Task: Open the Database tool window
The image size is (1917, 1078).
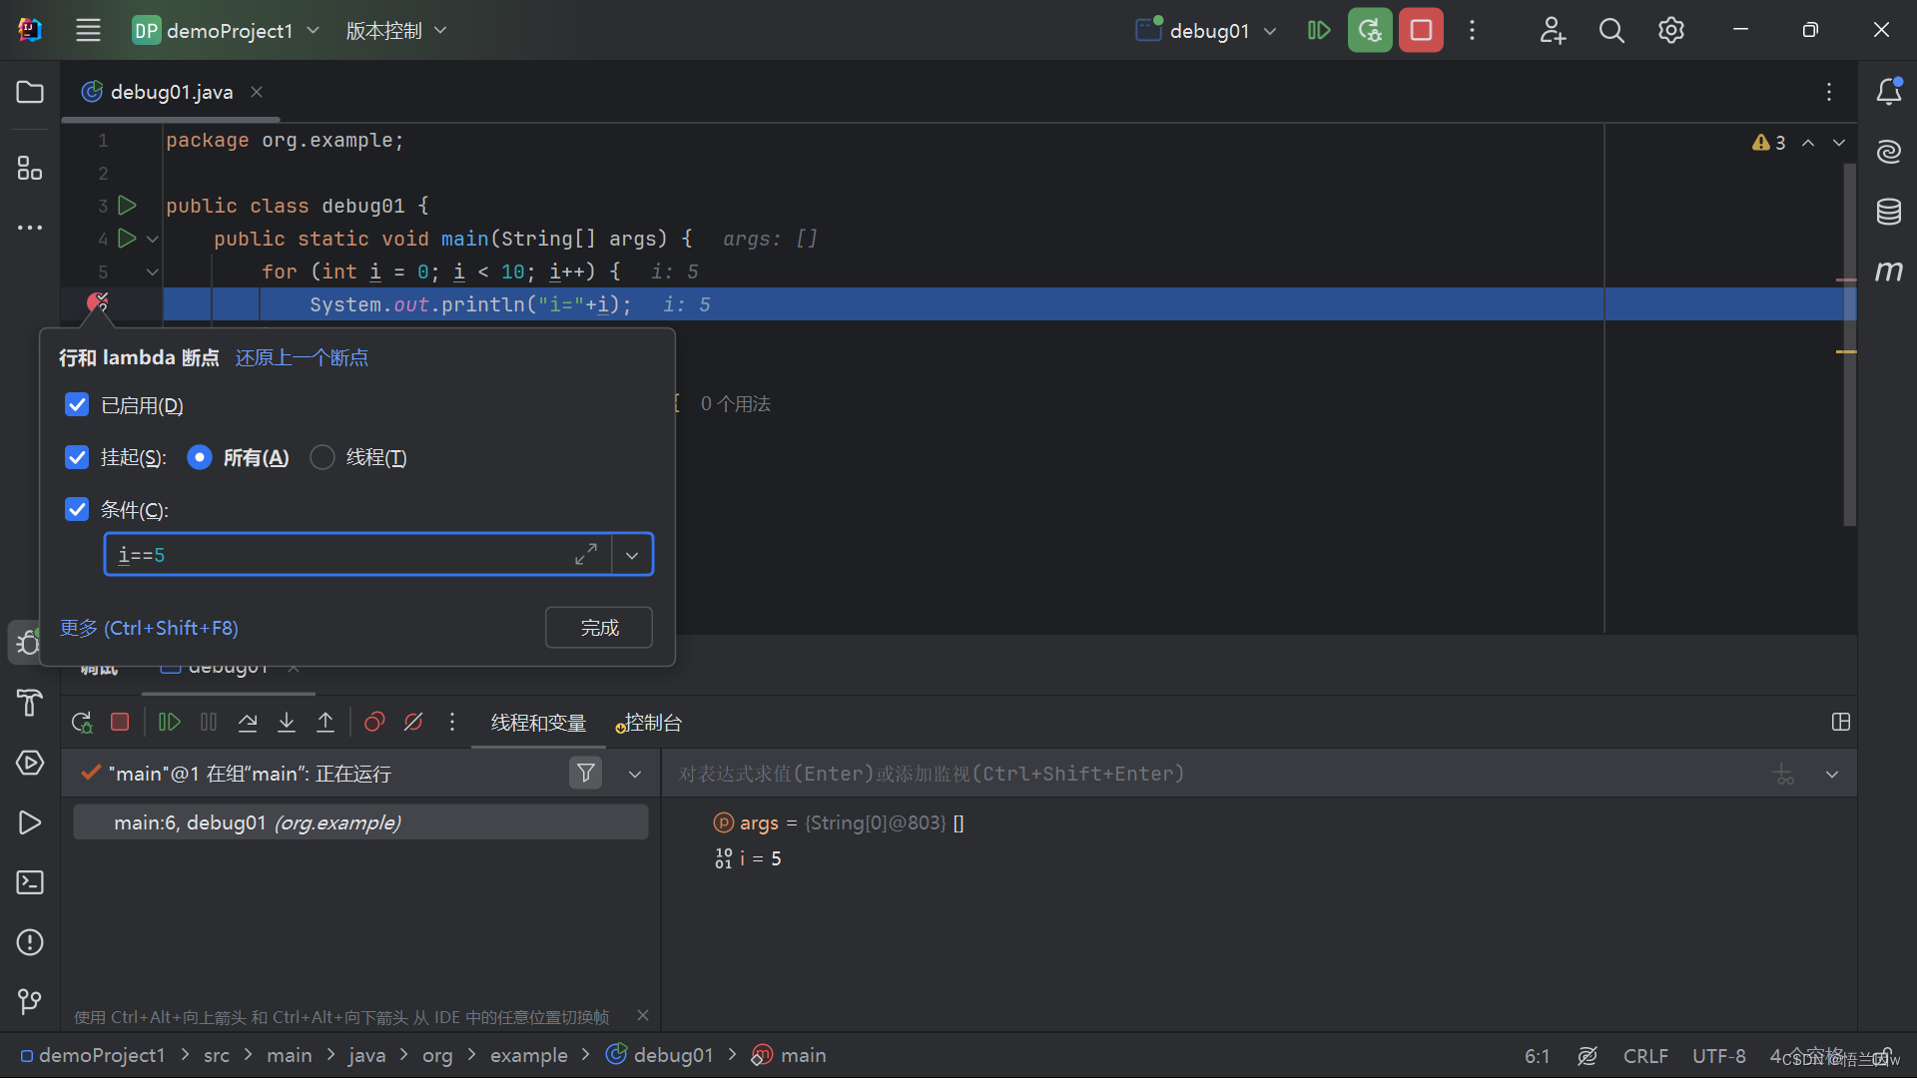Action: pos(1889,212)
